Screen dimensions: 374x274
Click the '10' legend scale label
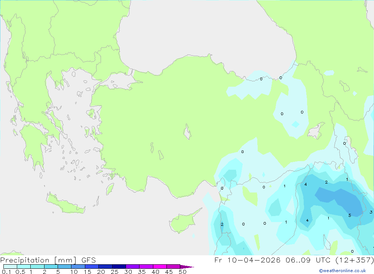(x=74, y=272)
